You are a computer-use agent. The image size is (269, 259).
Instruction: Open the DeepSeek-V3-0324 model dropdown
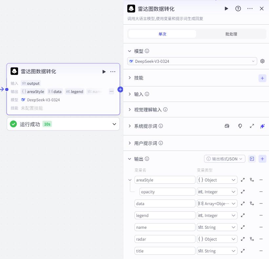click(x=192, y=61)
